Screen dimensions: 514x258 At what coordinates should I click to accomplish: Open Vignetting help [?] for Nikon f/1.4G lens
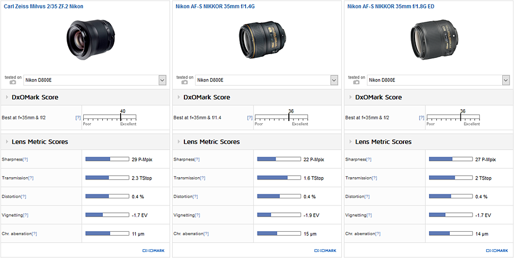click(197, 215)
